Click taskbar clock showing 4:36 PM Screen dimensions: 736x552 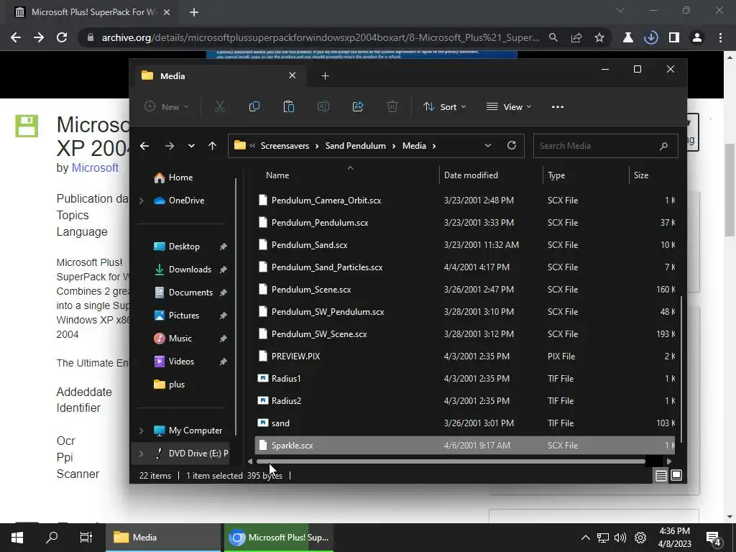click(674, 538)
